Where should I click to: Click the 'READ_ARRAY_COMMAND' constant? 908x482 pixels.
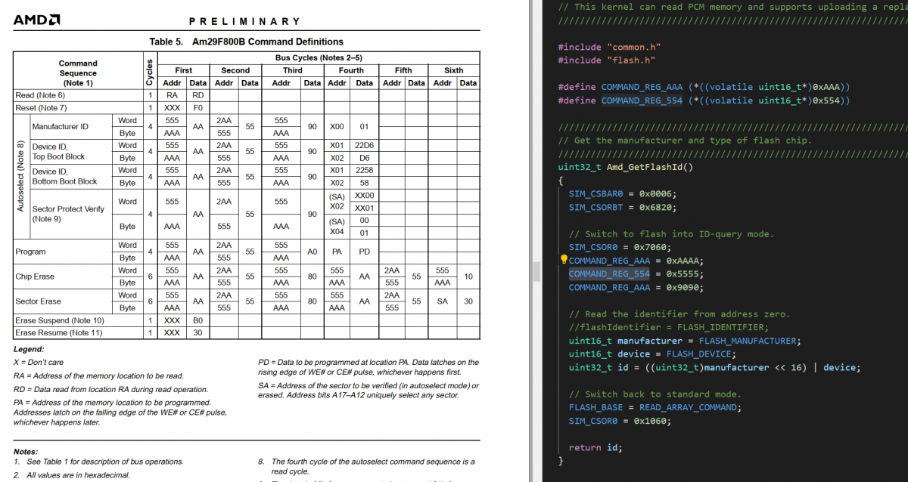[687, 407]
